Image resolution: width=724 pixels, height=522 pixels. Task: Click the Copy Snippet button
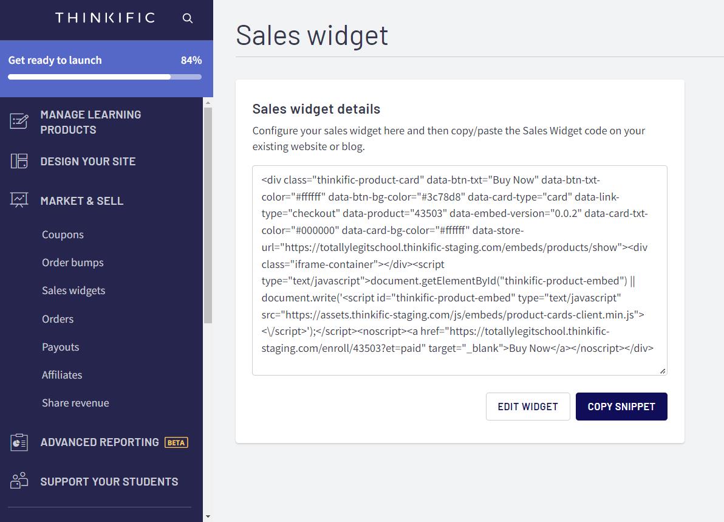621,407
